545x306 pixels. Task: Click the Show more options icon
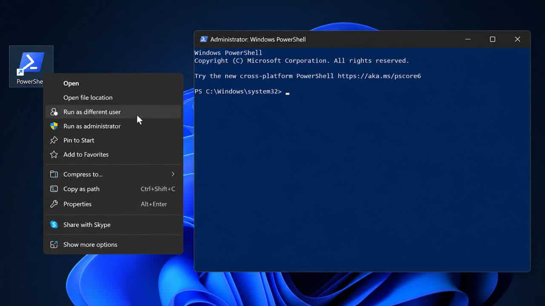click(54, 245)
